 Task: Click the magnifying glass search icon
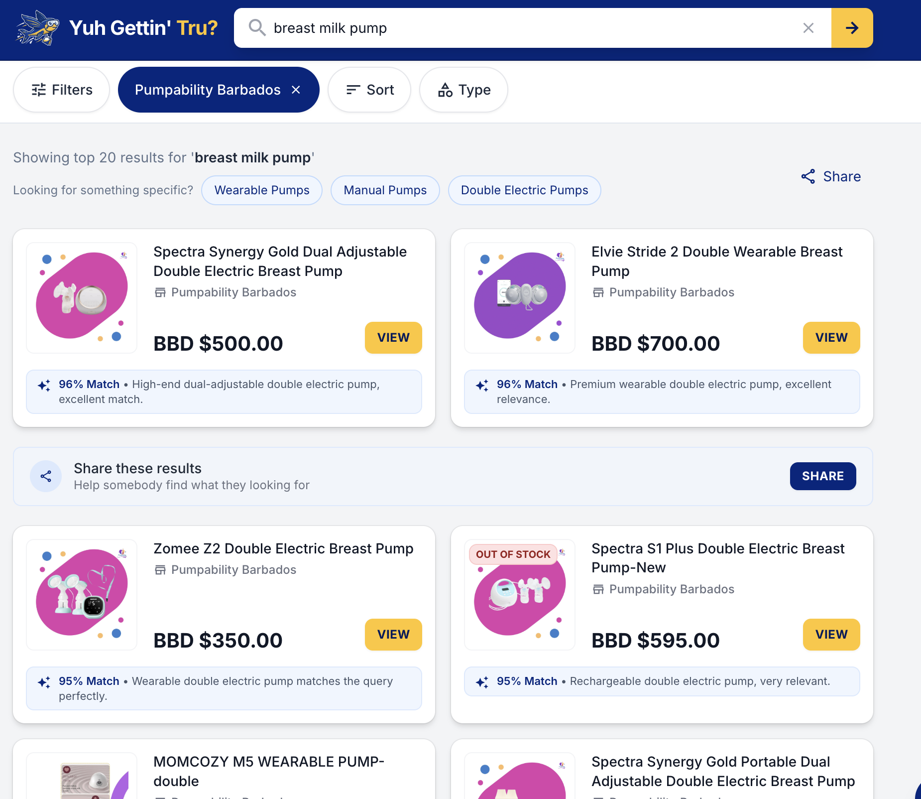[257, 28]
